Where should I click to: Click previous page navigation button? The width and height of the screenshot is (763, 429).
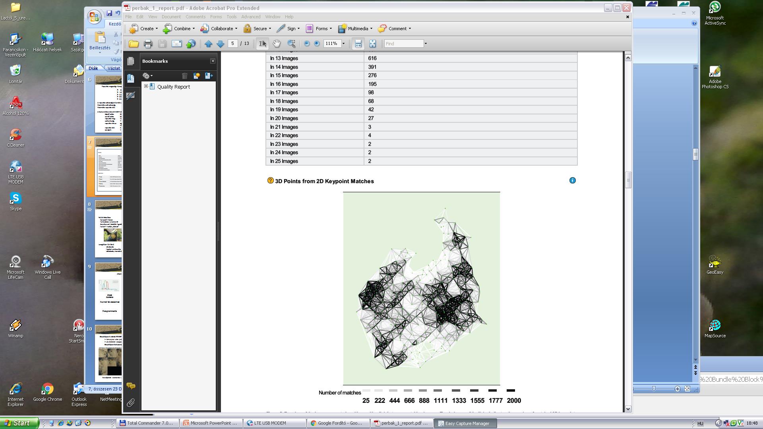tap(208, 43)
